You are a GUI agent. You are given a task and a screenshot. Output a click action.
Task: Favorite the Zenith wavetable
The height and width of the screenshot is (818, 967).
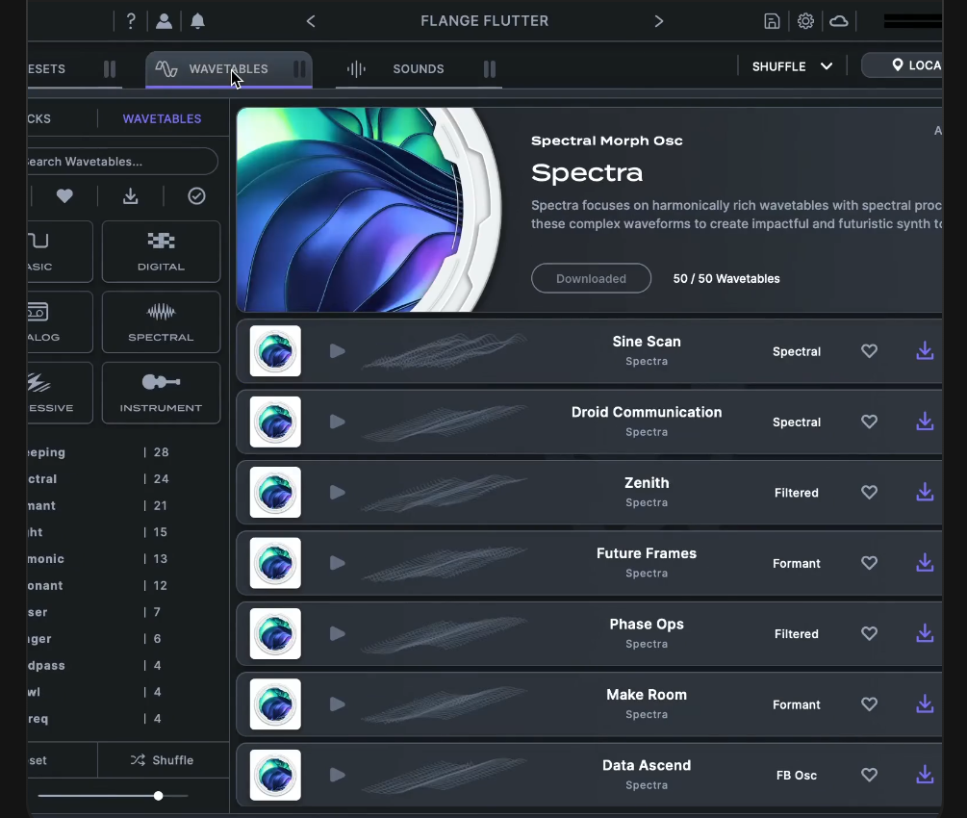point(869,492)
